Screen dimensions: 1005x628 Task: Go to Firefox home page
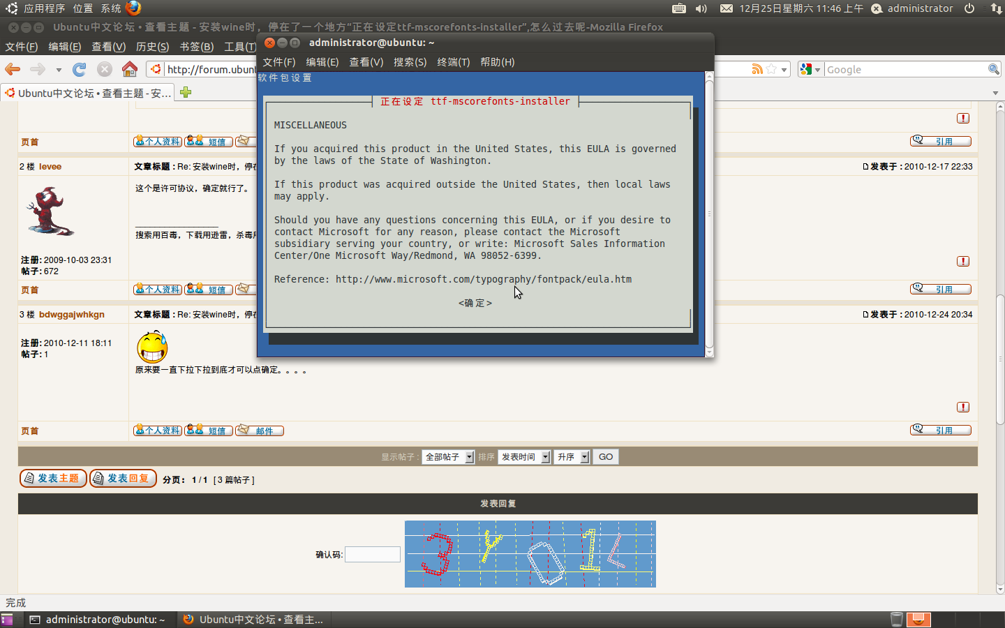click(x=130, y=69)
